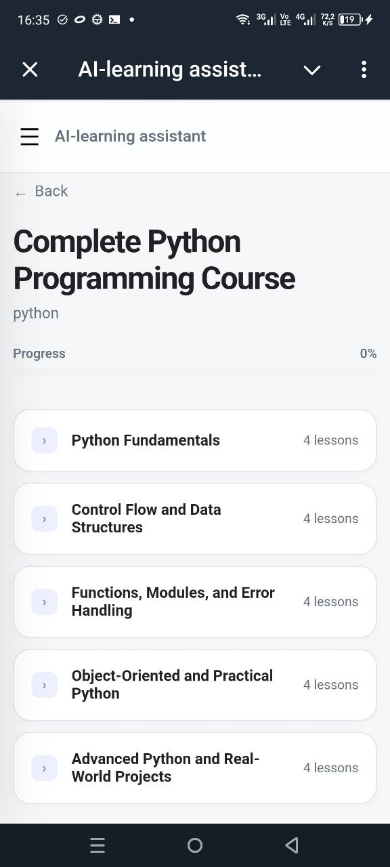The width and height of the screenshot is (390, 867).
Task: Go back using the Back link
Action: [41, 192]
